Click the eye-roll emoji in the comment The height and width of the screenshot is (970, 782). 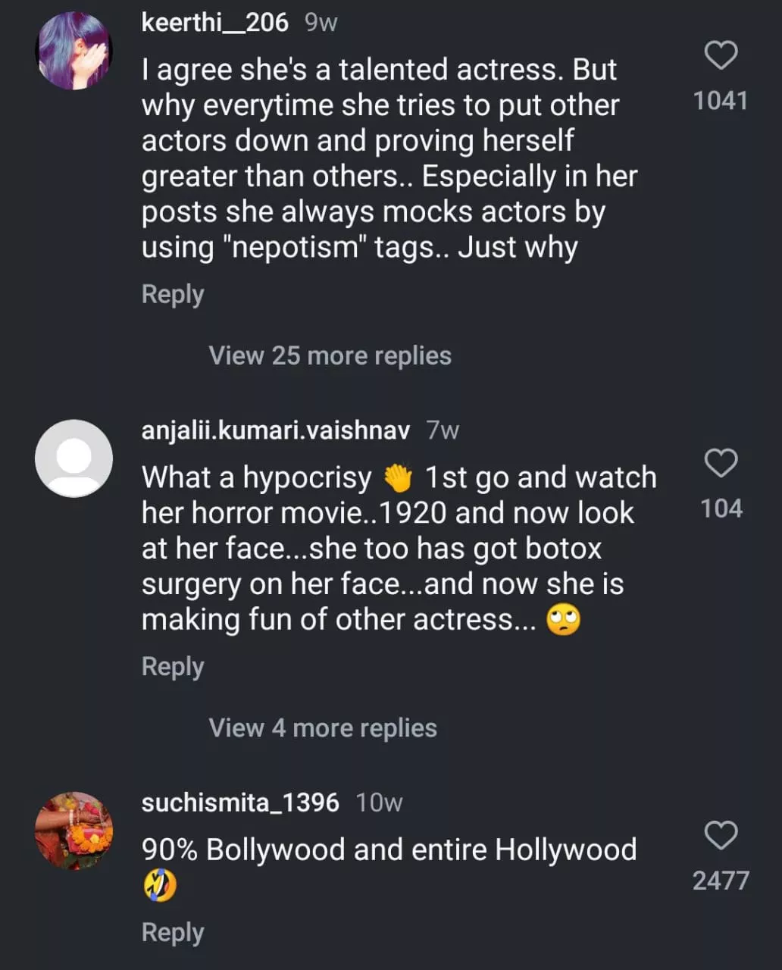[563, 621]
